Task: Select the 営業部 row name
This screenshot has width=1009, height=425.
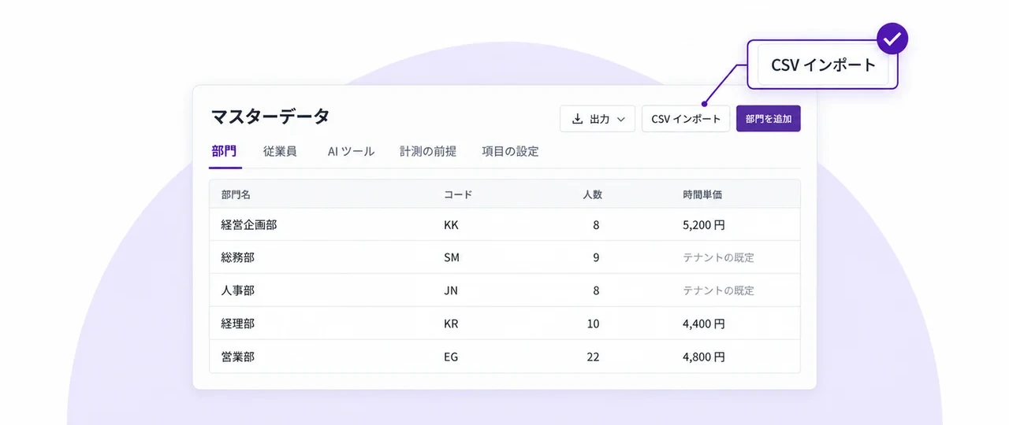Action: [x=238, y=357]
